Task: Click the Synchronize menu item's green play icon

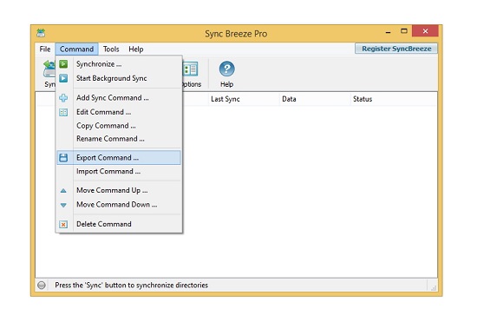Action: coord(63,64)
